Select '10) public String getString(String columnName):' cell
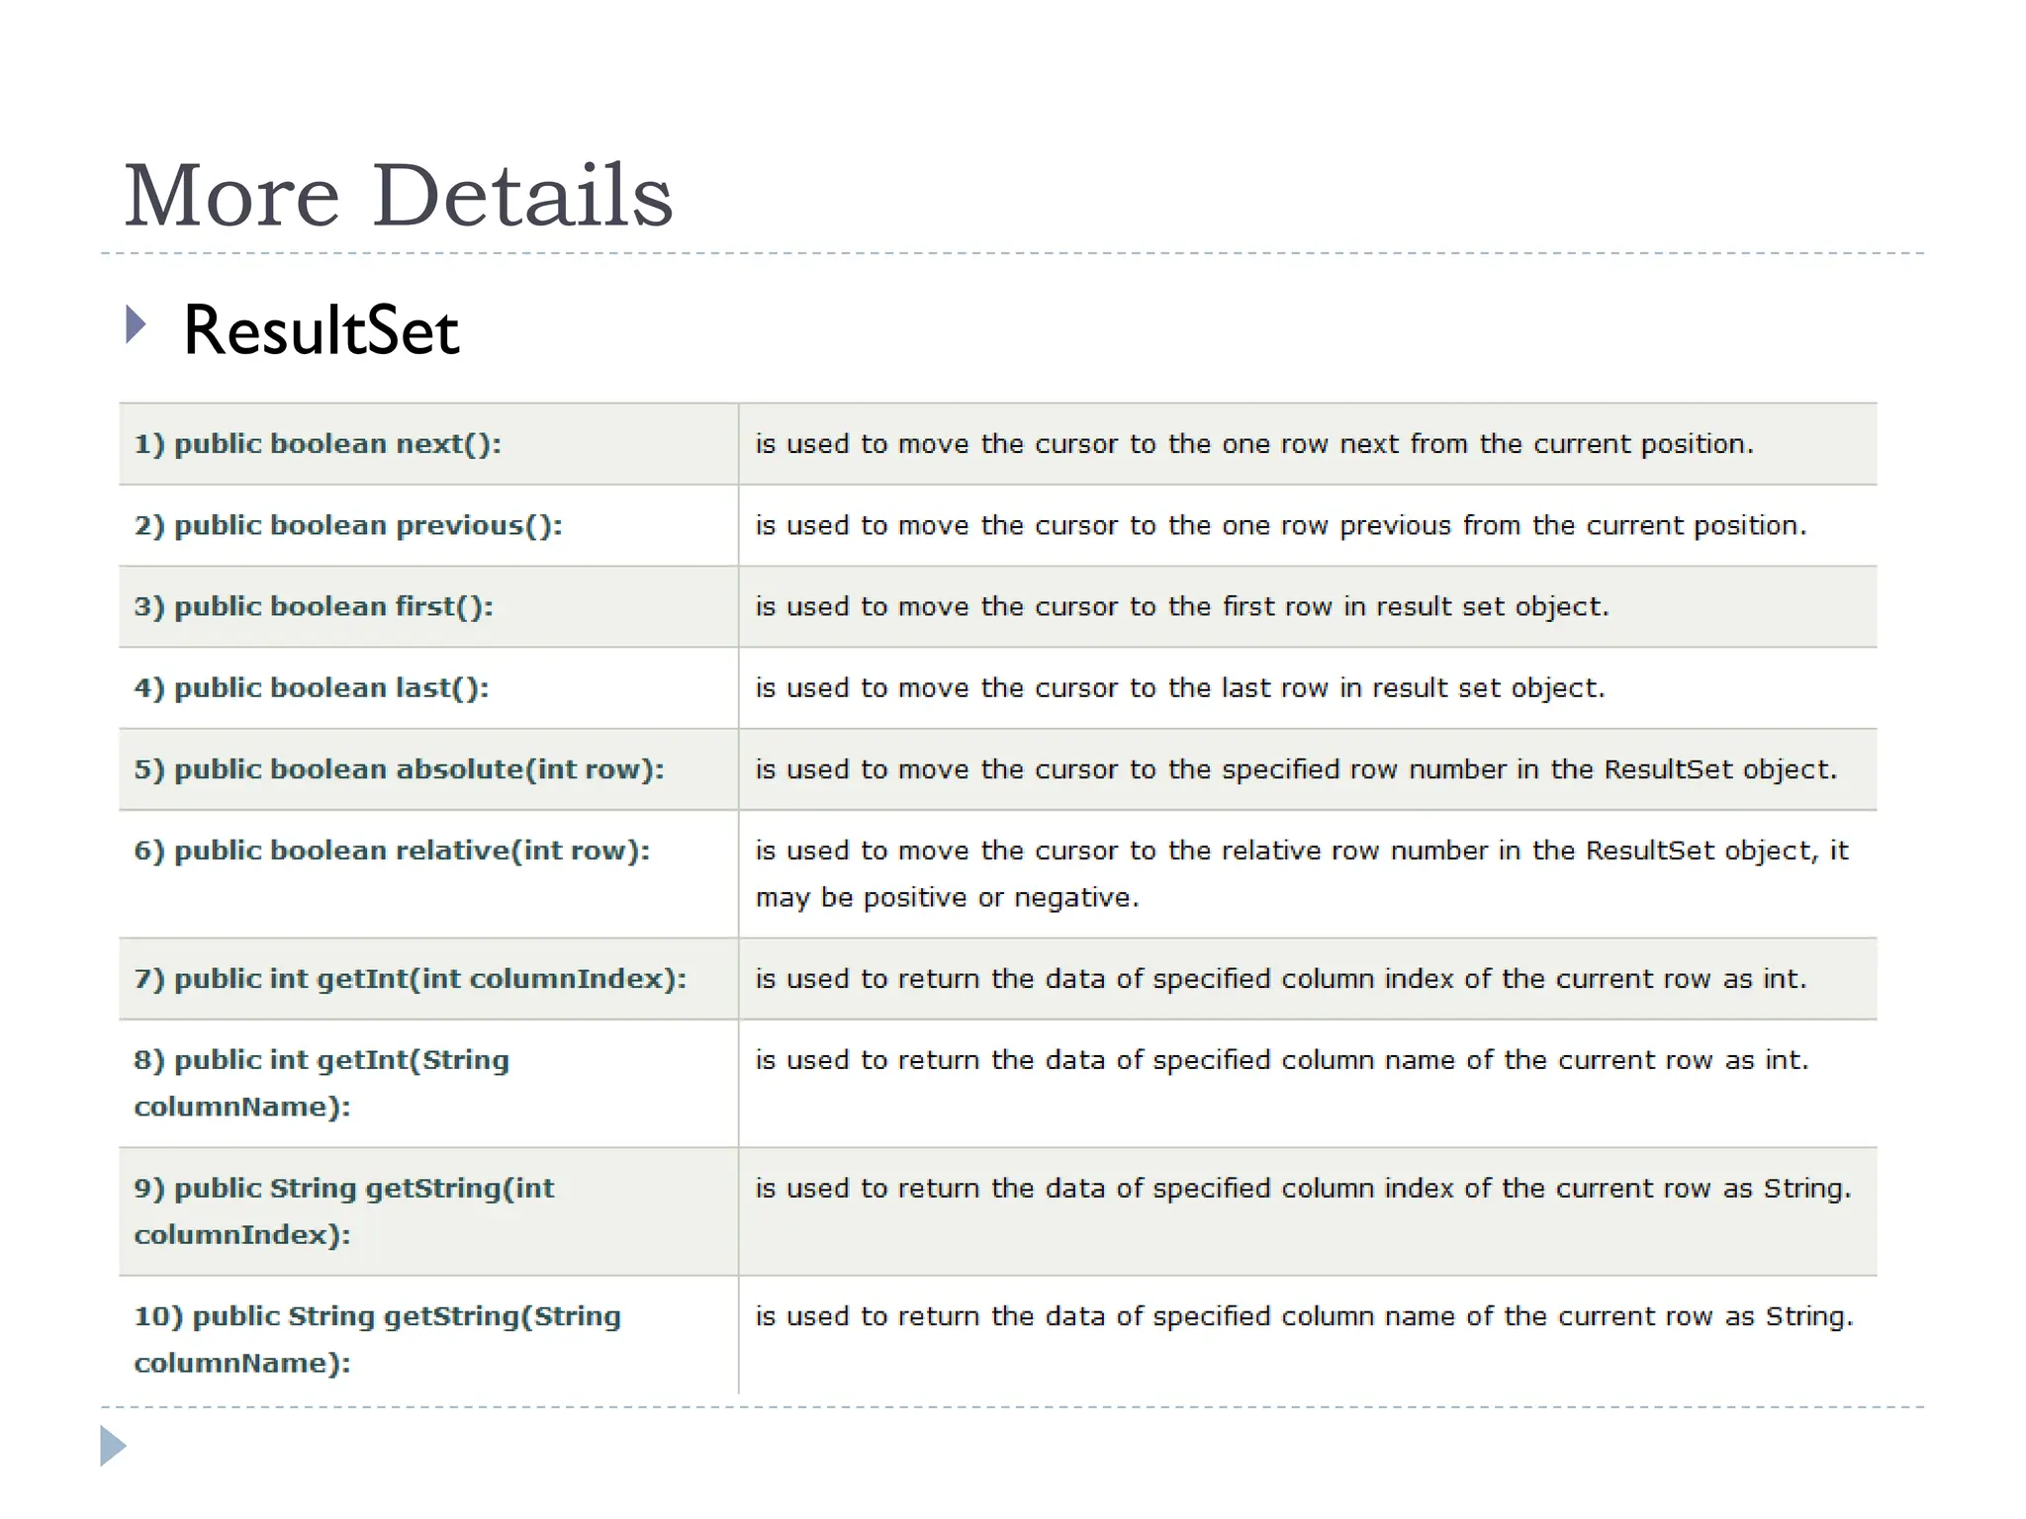Screen dimensions: 2026x1519 coord(428,1335)
